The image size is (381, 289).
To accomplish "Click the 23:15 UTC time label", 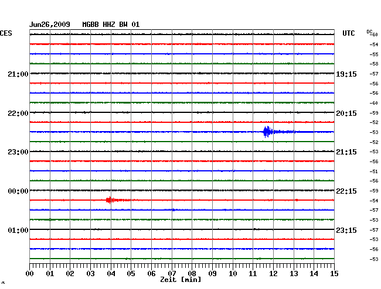I will (346, 230).
